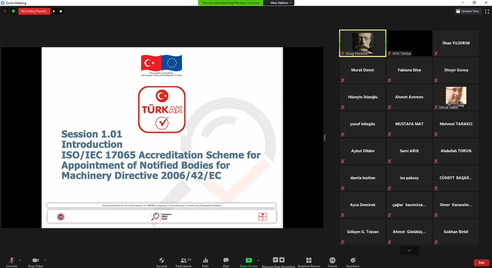Viewport: 492px width, 268px height.
Task: Open View Options dropdown
Action: tap(281, 3)
